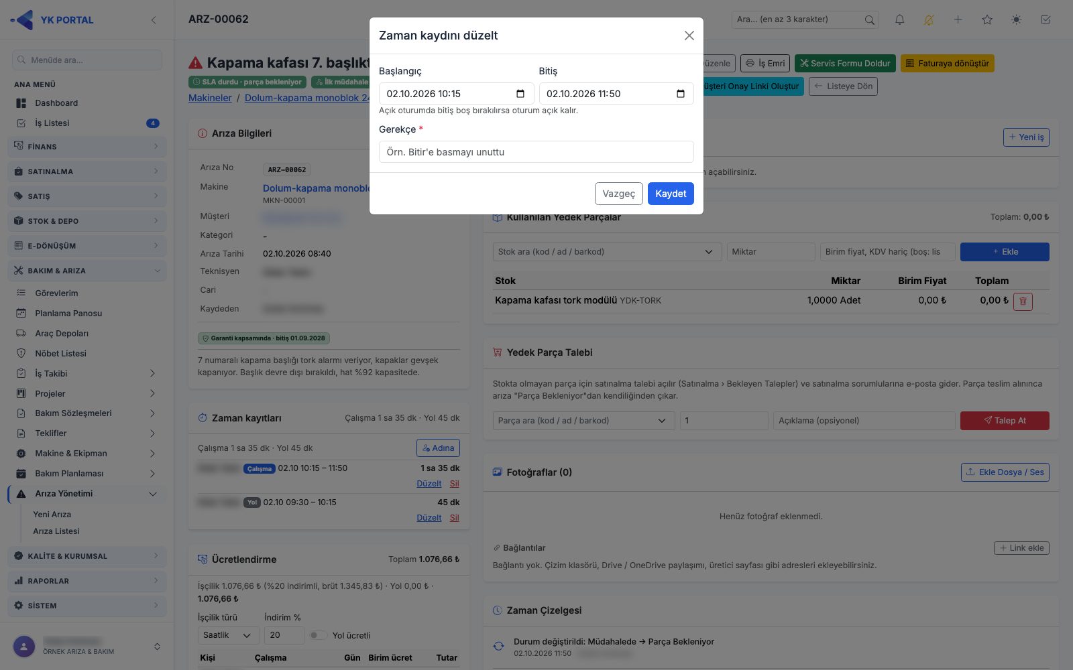Open the Bitiş date picker calendar icon
Image resolution: width=1073 pixels, height=670 pixels.
click(x=681, y=94)
